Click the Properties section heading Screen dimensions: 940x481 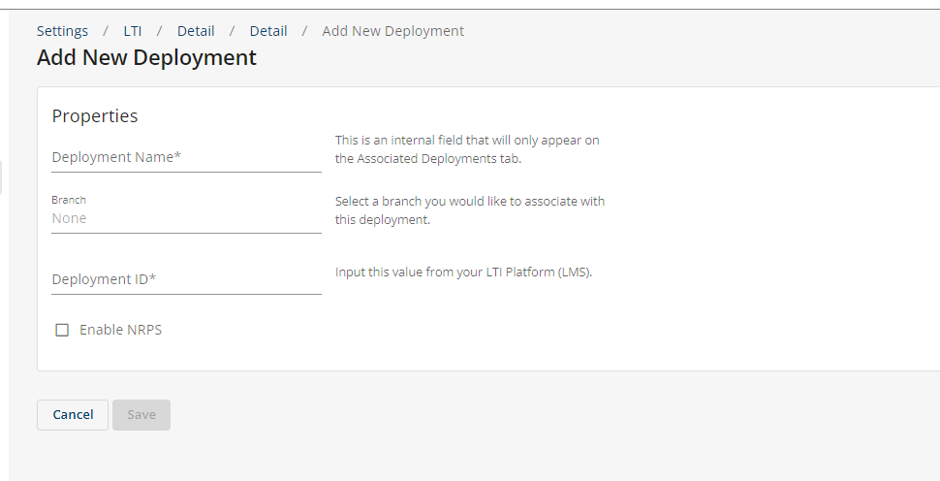pyautogui.click(x=95, y=115)
